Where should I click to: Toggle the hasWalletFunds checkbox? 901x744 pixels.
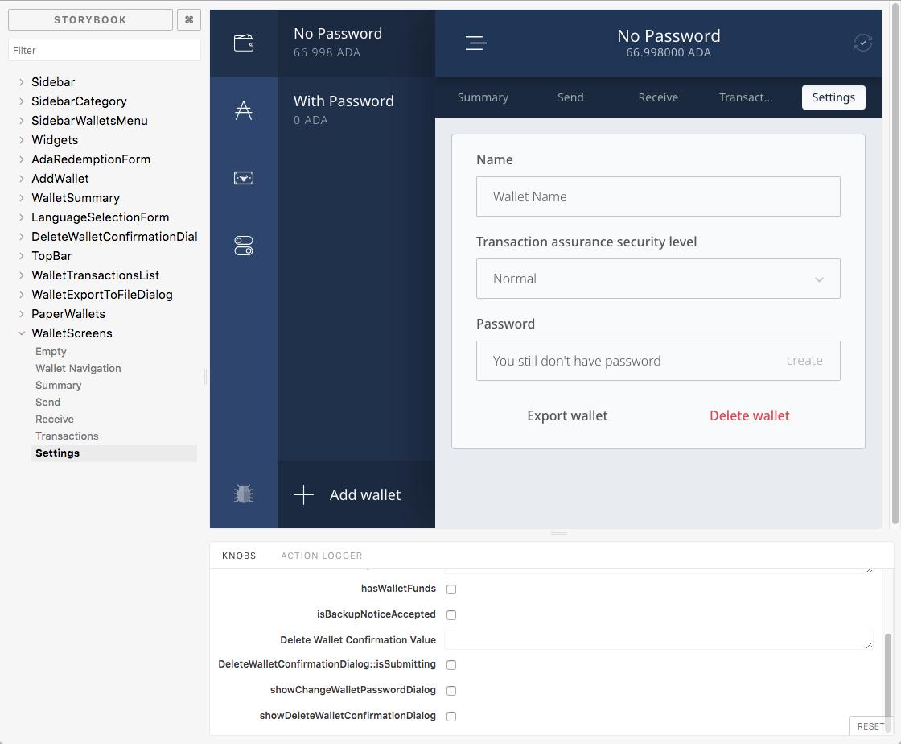click(451, 589)
